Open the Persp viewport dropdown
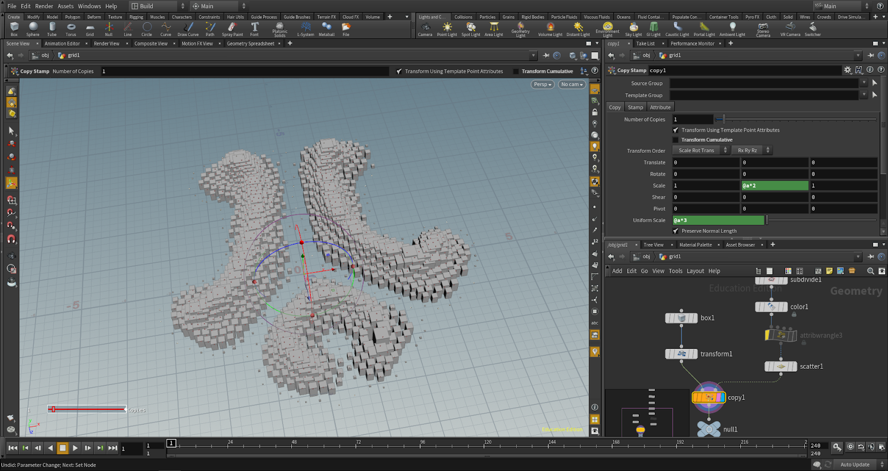This screenshot has width=888, height=471. [x=542, y=84]
